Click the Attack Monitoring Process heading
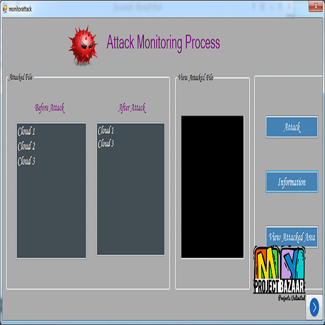 point(163,42)
